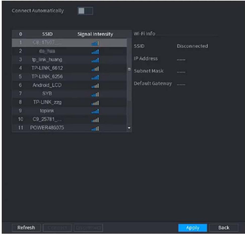The width and height of the screenshot is (245, 234).
Task: Click signal icon for TP-LINK_6612
Action: [95, 69]
